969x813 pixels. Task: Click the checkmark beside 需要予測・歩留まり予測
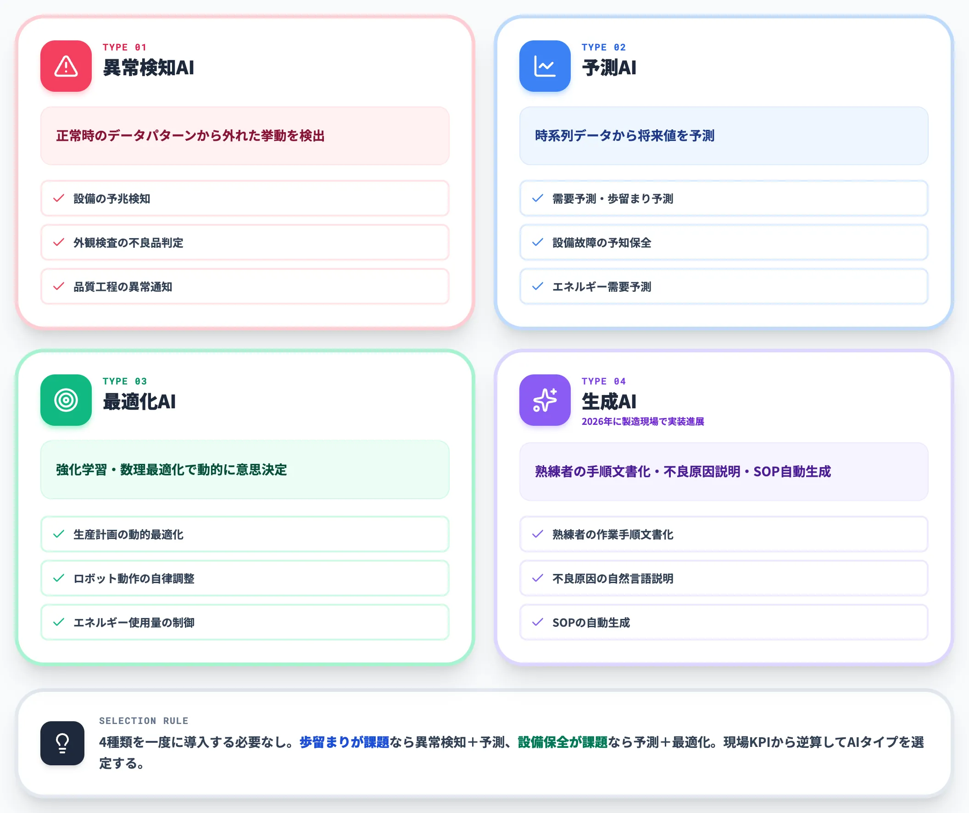pos(538,198)
